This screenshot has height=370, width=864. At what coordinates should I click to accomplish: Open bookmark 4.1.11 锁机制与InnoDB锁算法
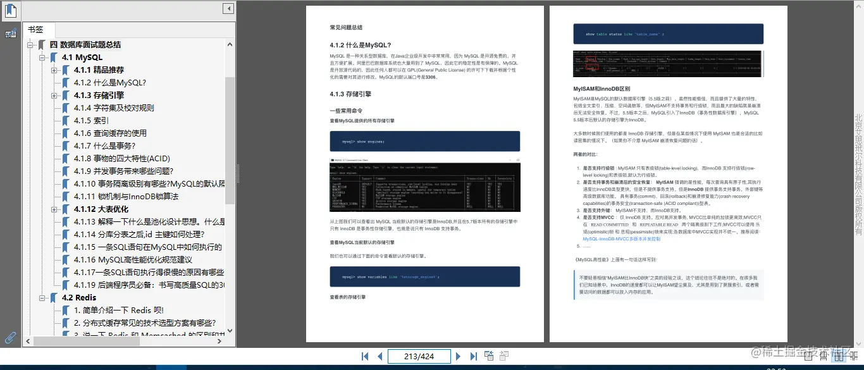click(x=126, y=197)
